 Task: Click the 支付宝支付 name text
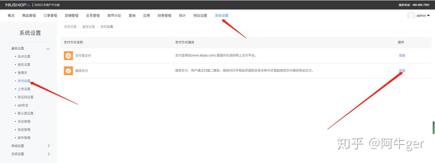83,56
